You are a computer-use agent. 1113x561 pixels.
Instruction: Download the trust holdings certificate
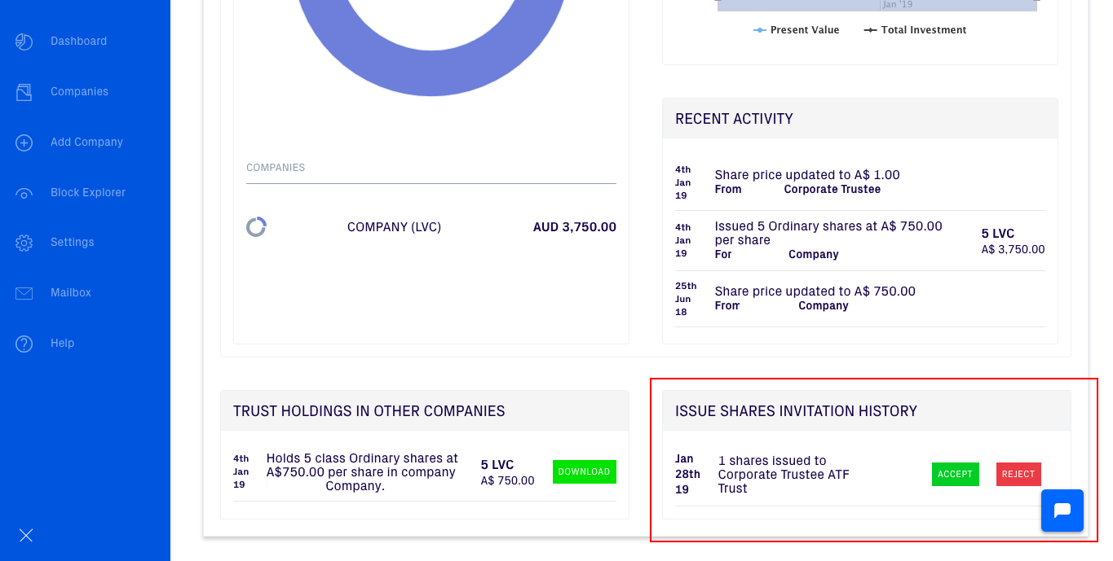585,471
